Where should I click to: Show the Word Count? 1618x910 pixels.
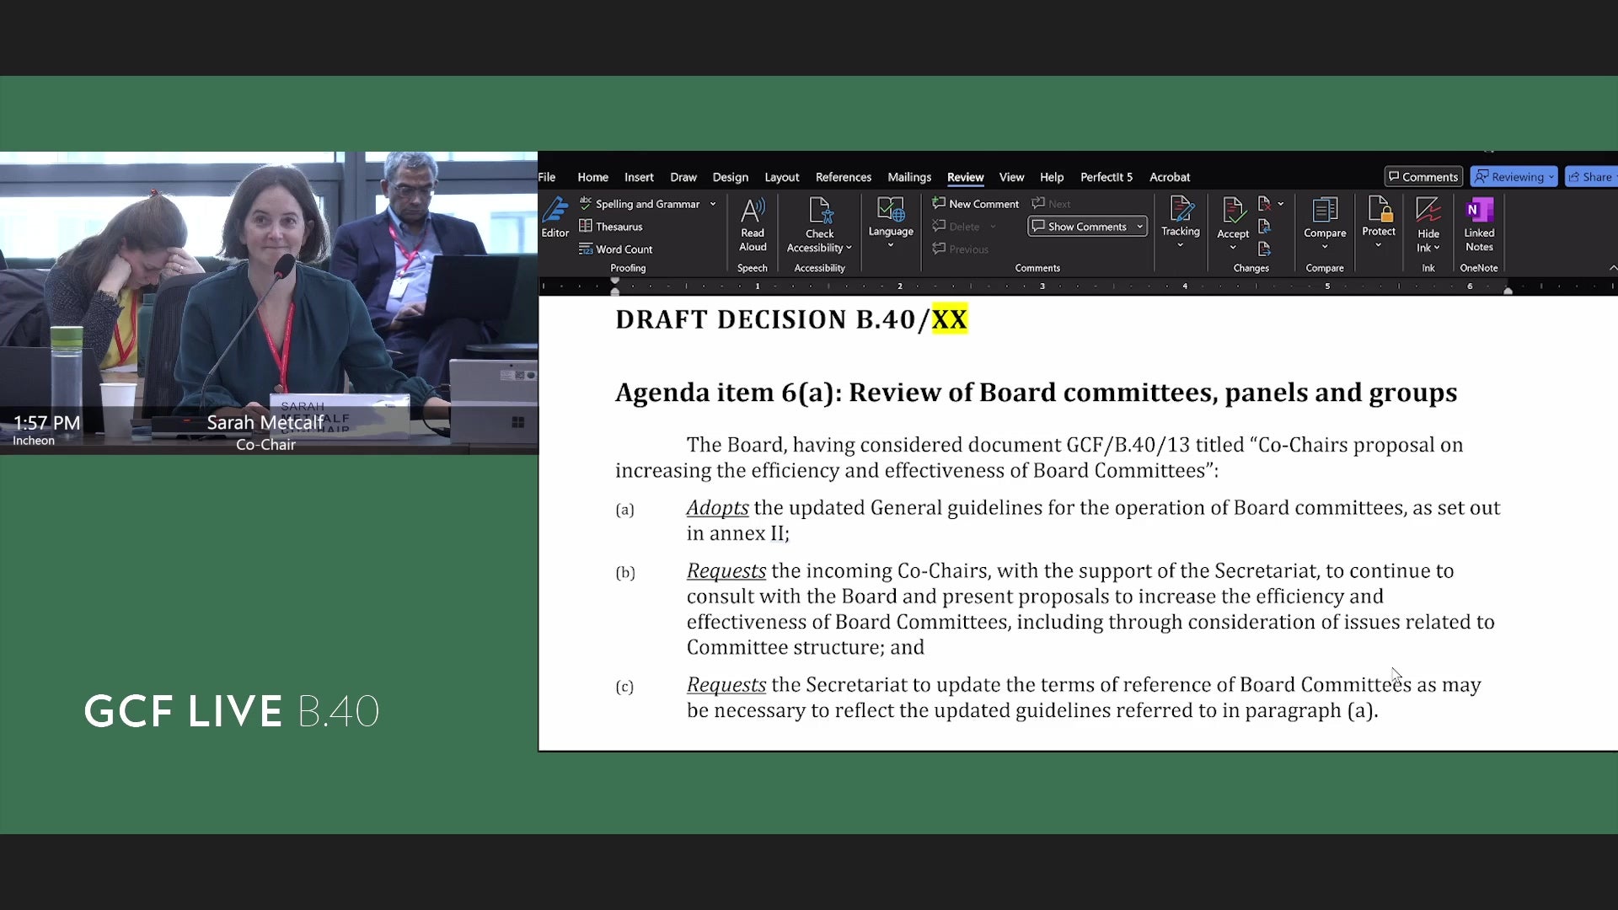pos(616,249)
